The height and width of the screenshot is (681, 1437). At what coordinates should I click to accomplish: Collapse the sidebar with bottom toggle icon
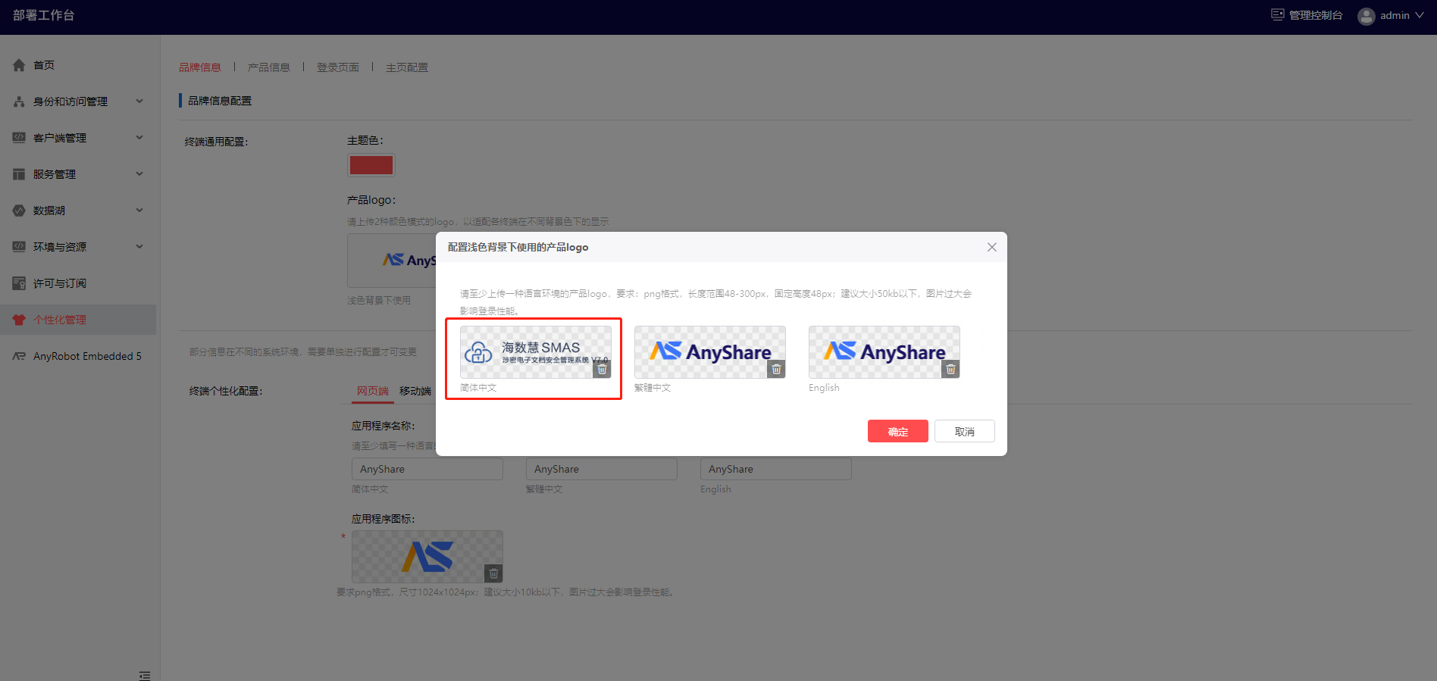coord(145,675)
